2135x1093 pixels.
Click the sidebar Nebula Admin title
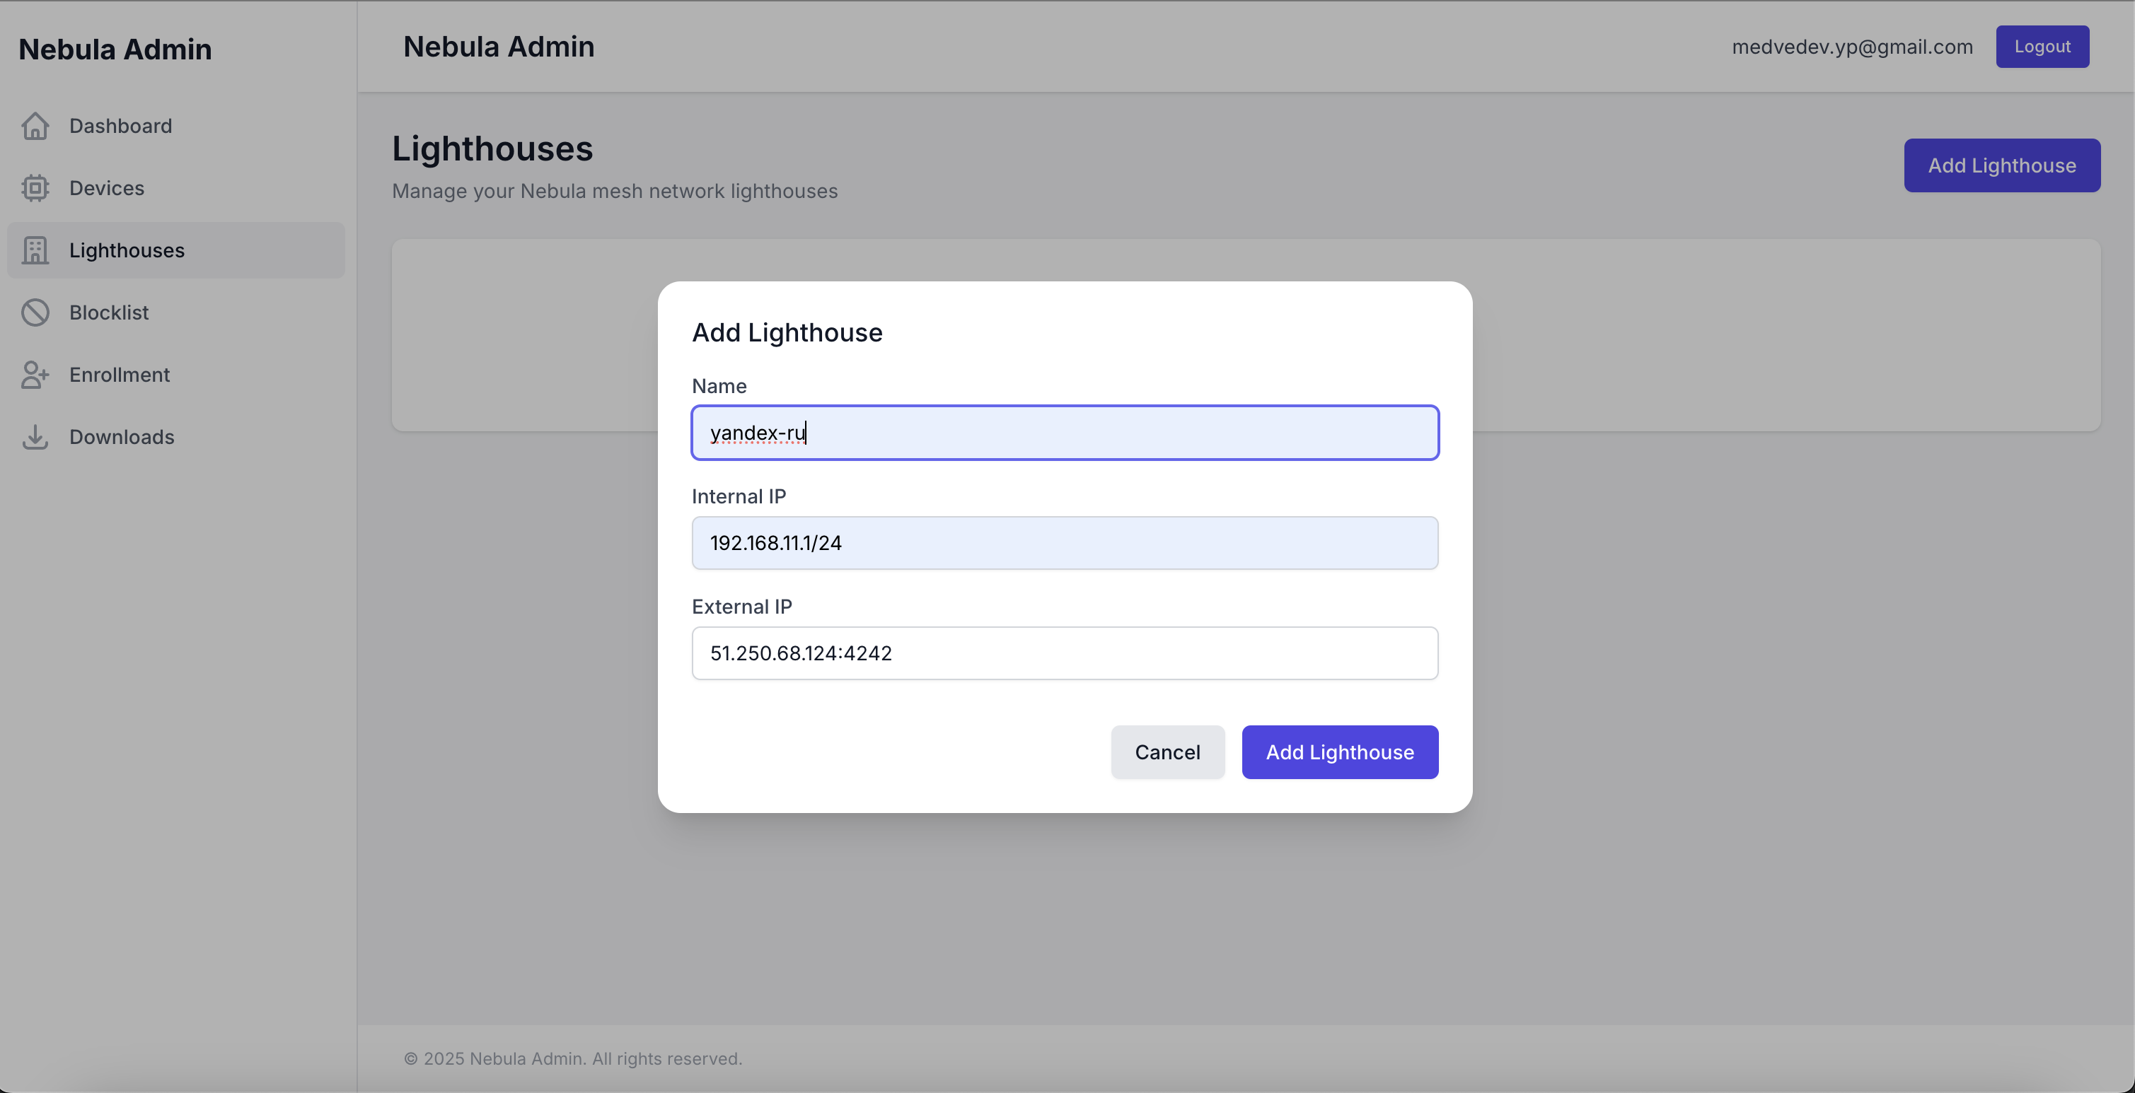115,49
